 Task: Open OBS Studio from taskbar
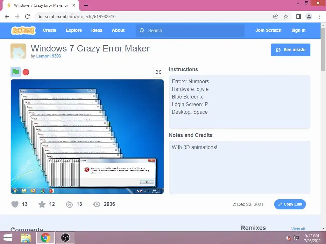click(65, 238)
